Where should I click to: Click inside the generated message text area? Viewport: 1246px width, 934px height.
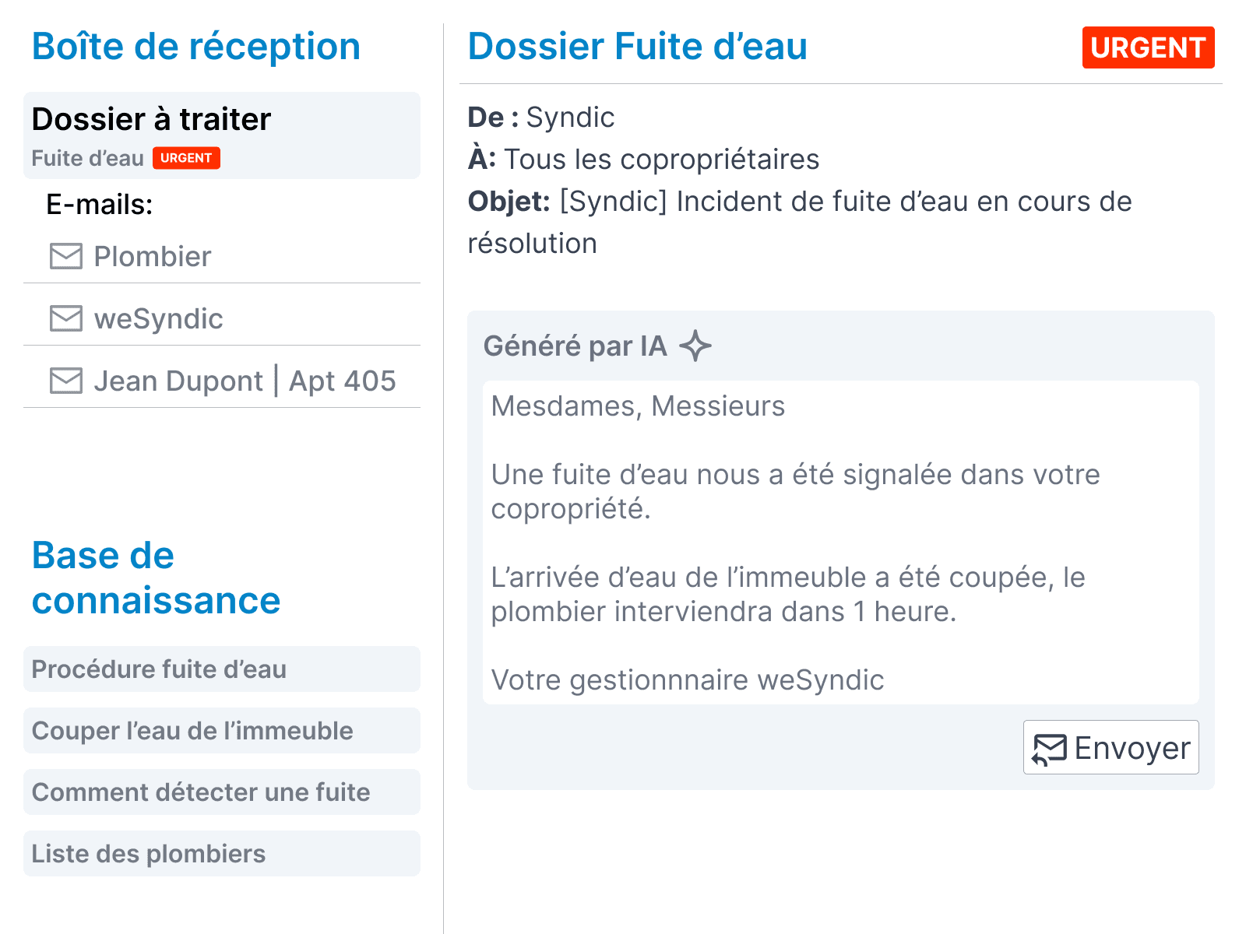(x=841, y=542)
